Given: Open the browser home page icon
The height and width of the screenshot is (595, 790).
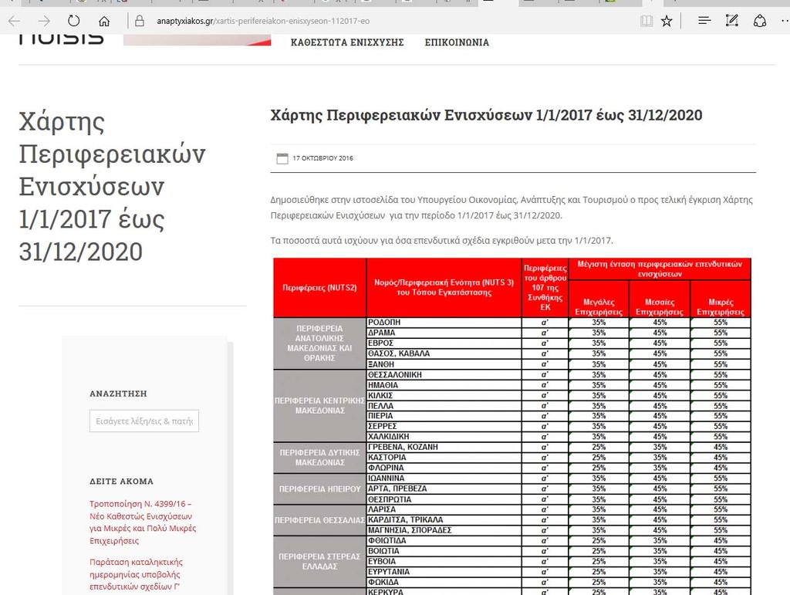Looking at the screenshot, I should tap(104, 21).
